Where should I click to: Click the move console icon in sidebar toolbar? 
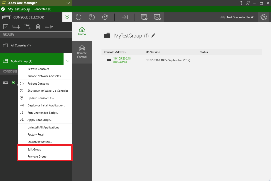coord(48,26)
